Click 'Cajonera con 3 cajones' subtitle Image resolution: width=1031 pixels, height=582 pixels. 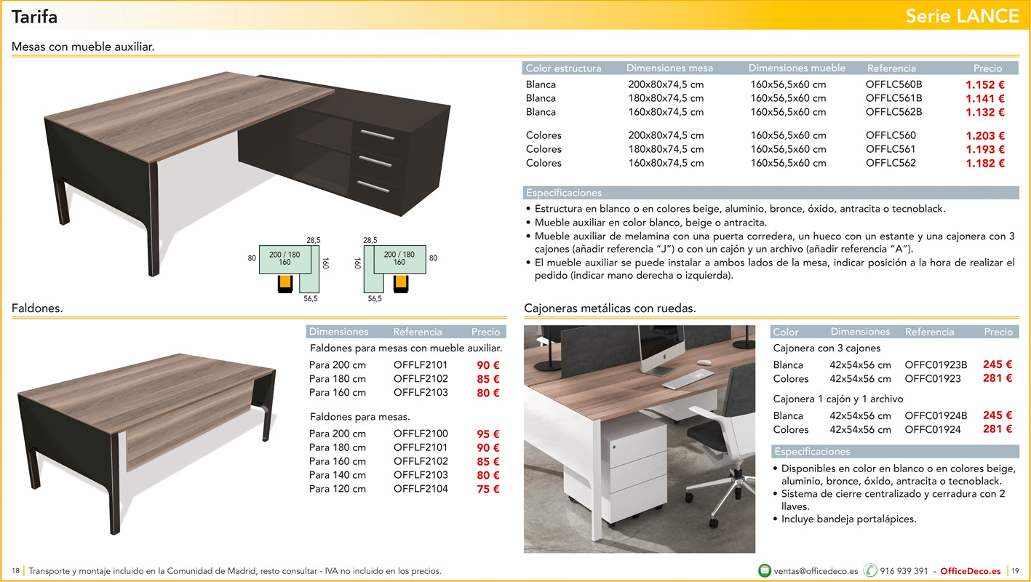(827, 348)
